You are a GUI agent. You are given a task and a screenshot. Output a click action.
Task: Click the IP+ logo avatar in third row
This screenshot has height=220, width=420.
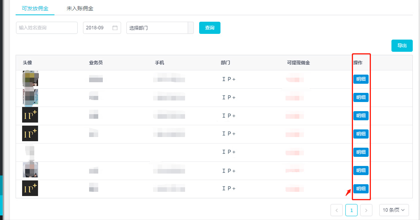(x=30, y=115)
